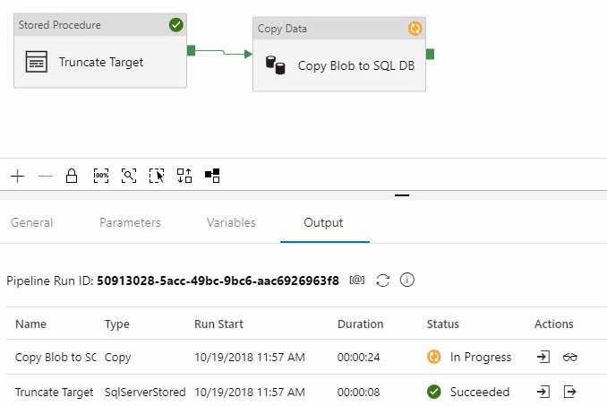Toggle the multi-select cursor tool
Viewport: 607px width, 406px height.
point(157,176)
